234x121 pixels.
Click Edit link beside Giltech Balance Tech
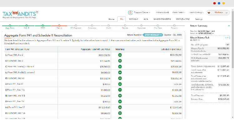227,38
